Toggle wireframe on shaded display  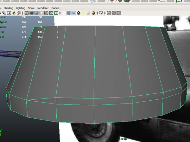click(73, 13)
